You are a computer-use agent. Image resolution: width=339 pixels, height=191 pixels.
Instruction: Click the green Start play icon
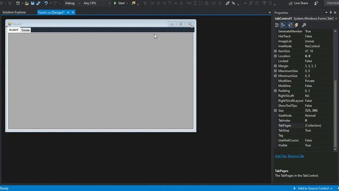(115, 3)
